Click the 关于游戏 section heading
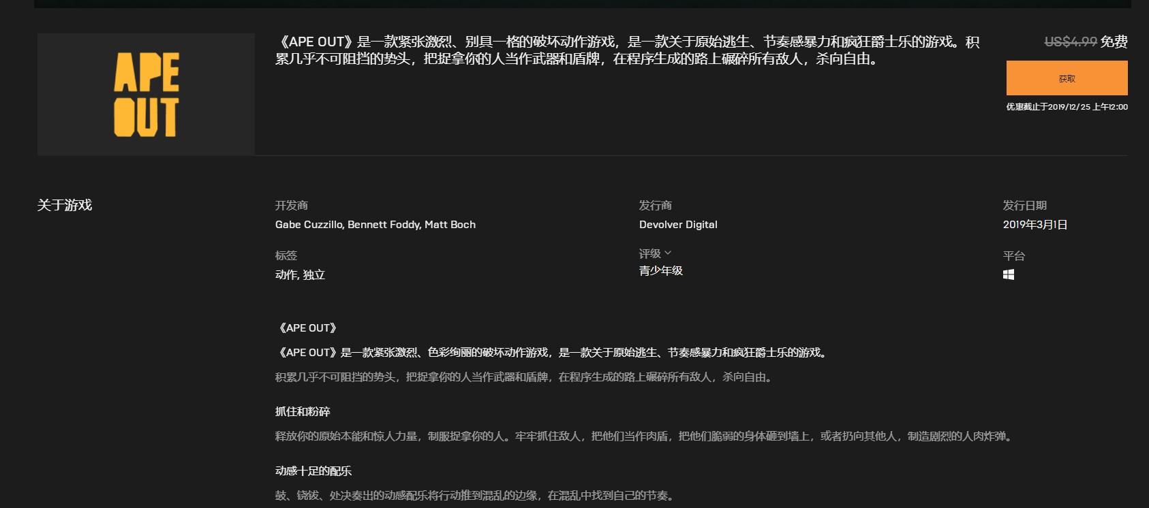 (65, 205)
